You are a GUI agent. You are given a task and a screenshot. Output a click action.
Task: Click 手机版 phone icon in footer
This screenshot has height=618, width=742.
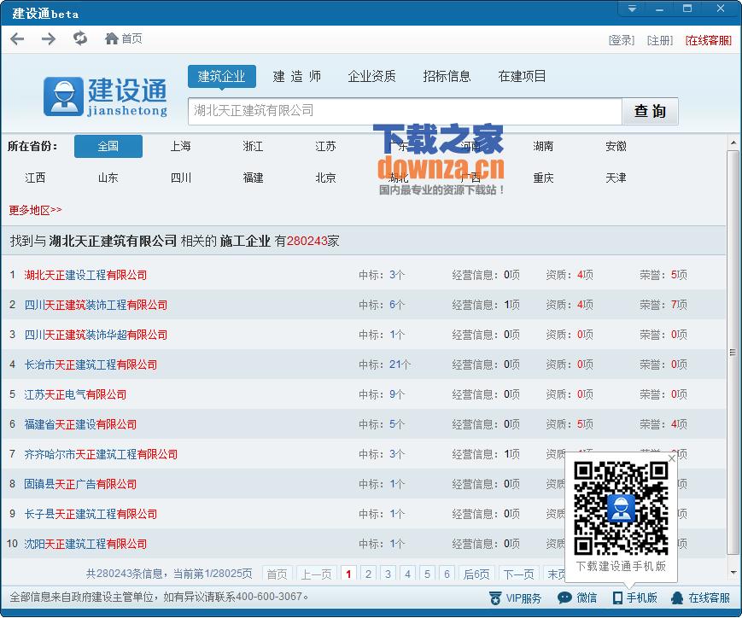click(634, 598)
